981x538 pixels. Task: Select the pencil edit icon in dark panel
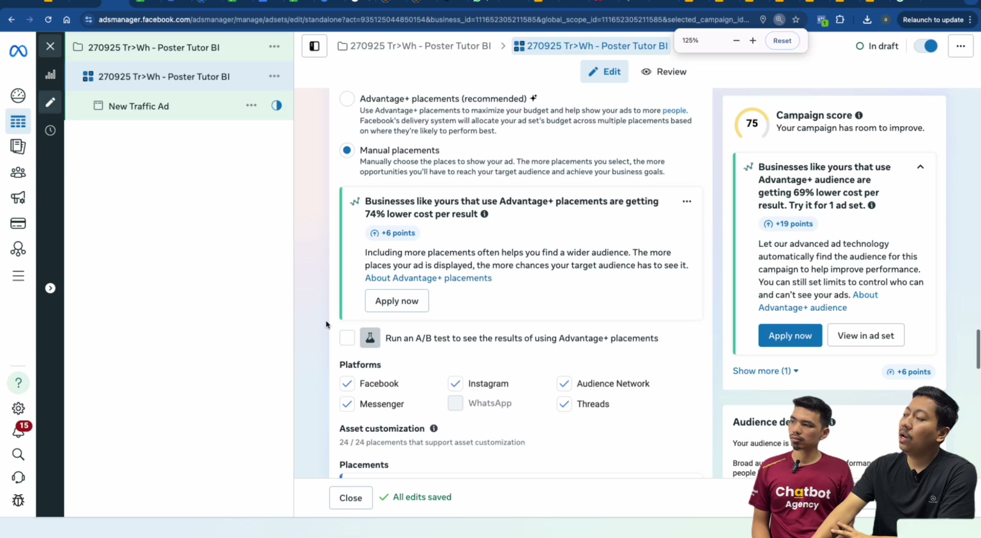coord(50,102)
